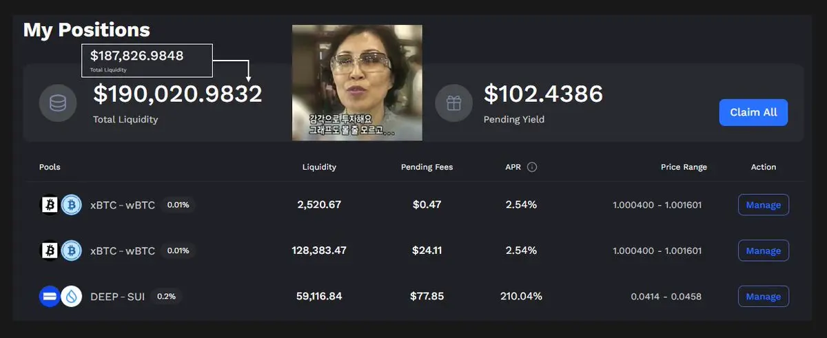
Task: Click the 0.01% fee badge on the first pool
Action: click(178, 204)
